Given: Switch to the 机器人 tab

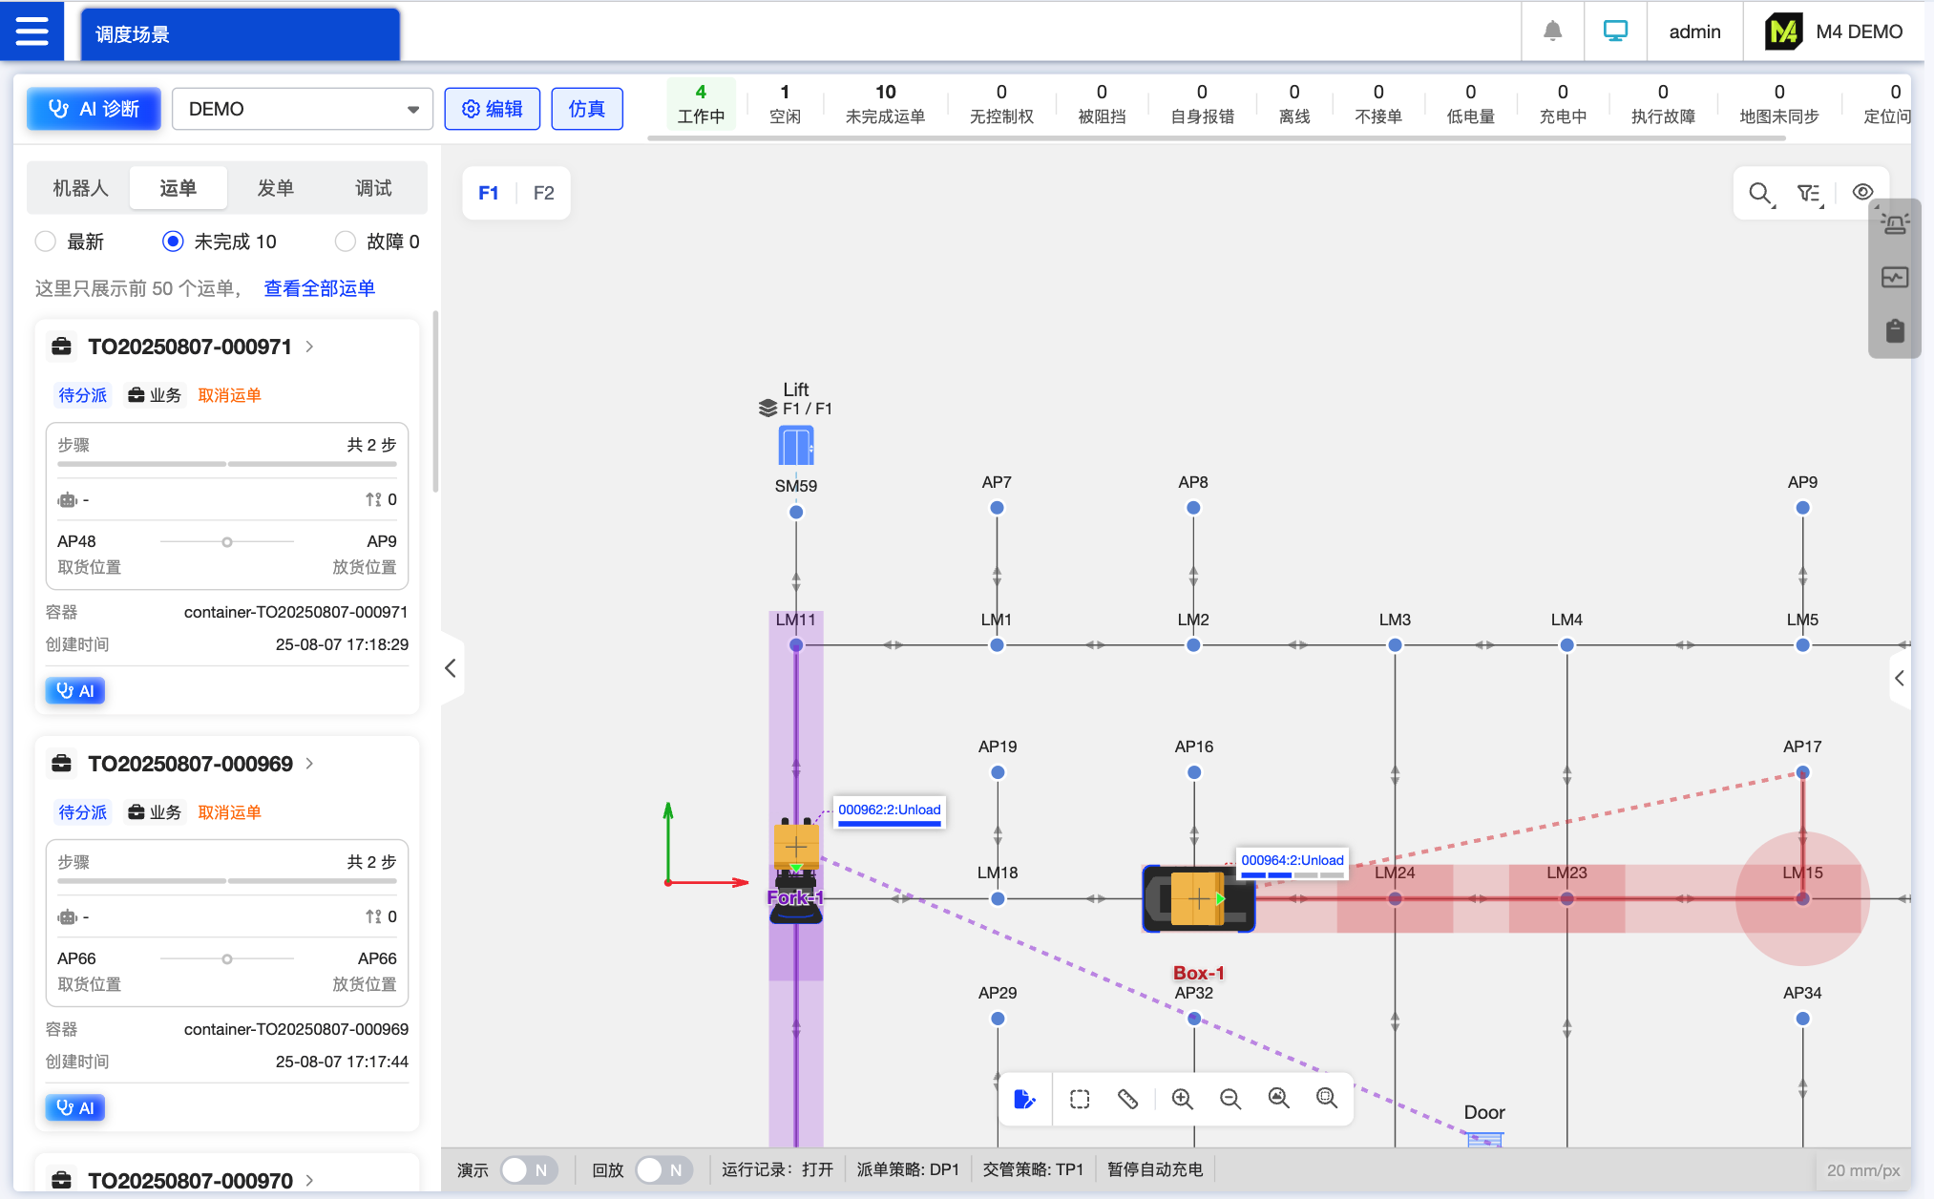Looking at the screenshot, I should coord(80,188).
